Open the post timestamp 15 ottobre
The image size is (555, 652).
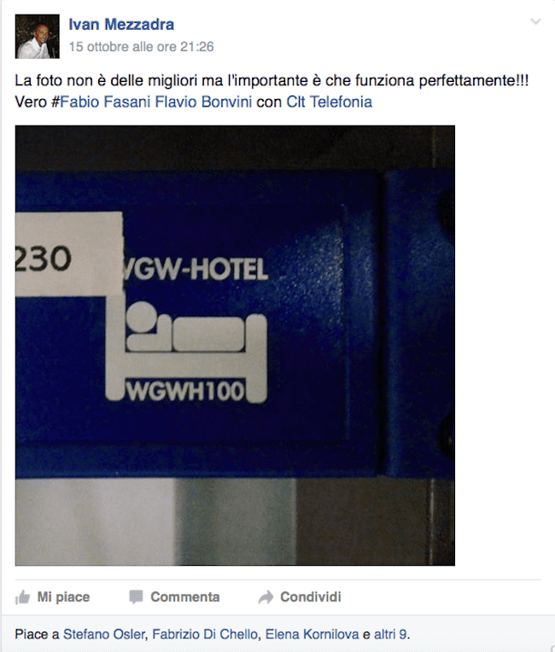(141, 47)
